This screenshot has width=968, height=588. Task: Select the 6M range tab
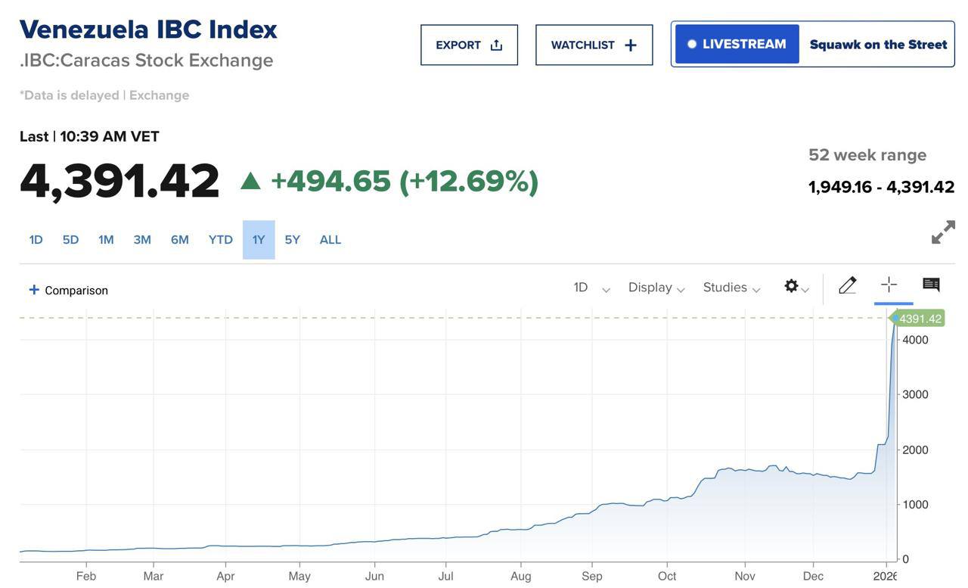(179, 240)
